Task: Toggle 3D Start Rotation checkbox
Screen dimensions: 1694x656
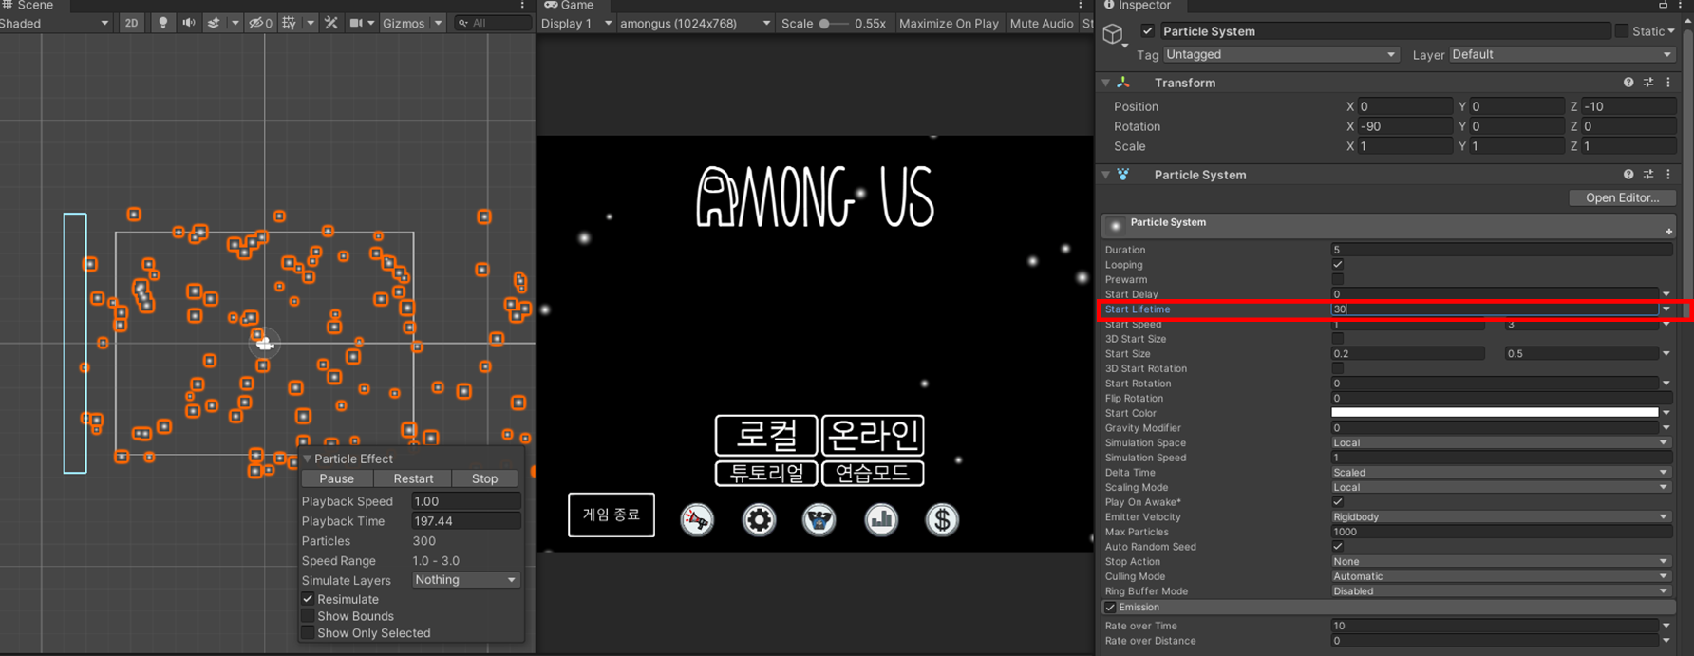Action: coord(1338,368)
